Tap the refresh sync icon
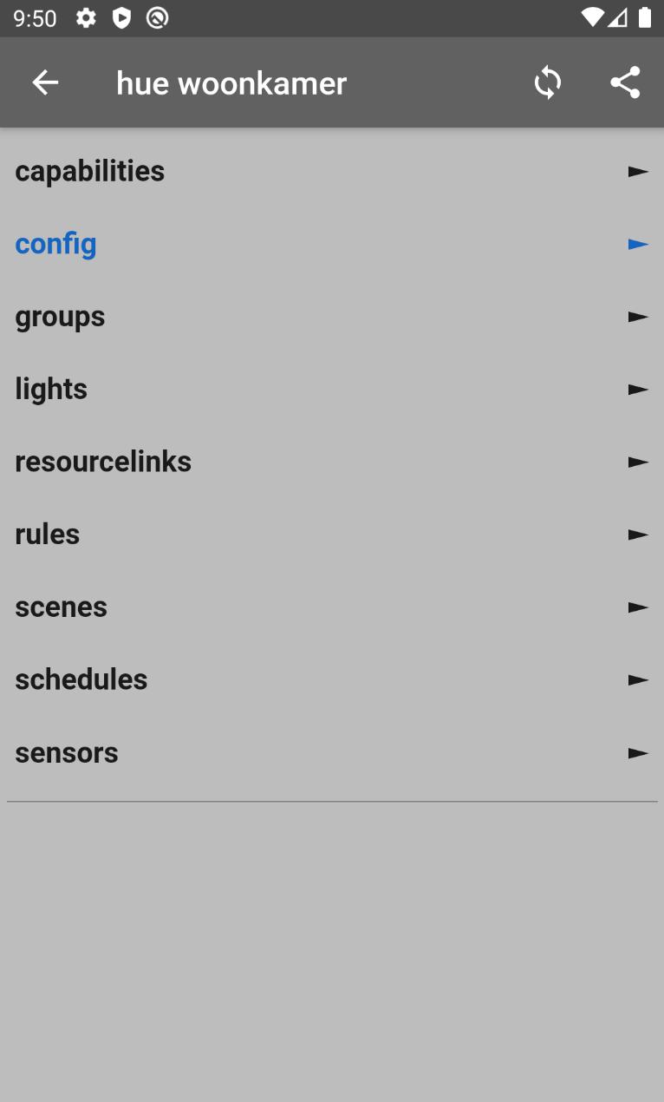This screenshot has width=664, height=1102. [547, 83]
